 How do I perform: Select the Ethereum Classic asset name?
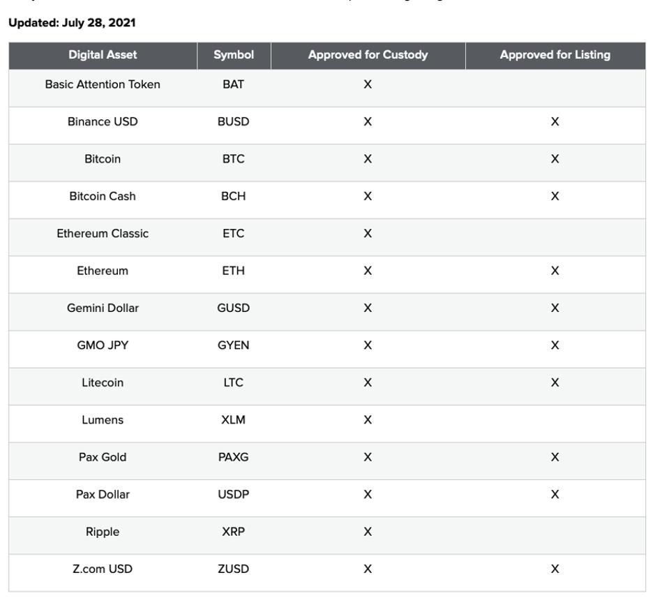click(x=103, y=234)
